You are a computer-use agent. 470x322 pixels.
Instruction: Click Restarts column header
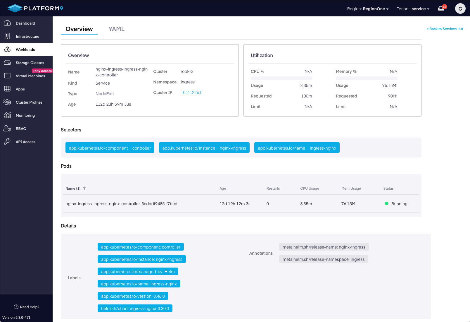click(x=273, y=189)
